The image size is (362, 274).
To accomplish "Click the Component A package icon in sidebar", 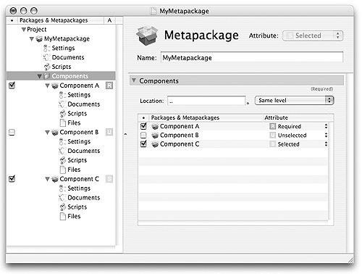I will coord(55,86).
